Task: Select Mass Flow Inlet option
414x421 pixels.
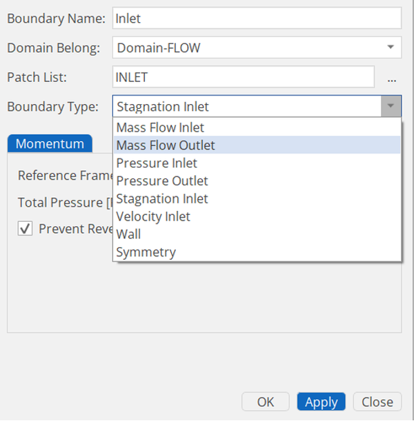Action: point(160,127)
